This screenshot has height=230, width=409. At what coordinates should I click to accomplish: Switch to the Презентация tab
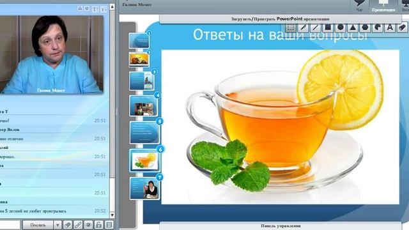pos(383,6)
